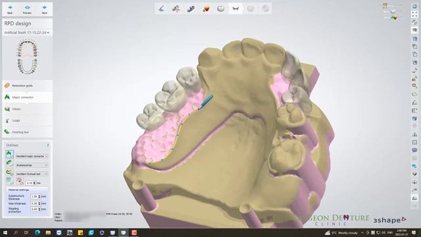Open taskbar search

(x=16, y=232)
